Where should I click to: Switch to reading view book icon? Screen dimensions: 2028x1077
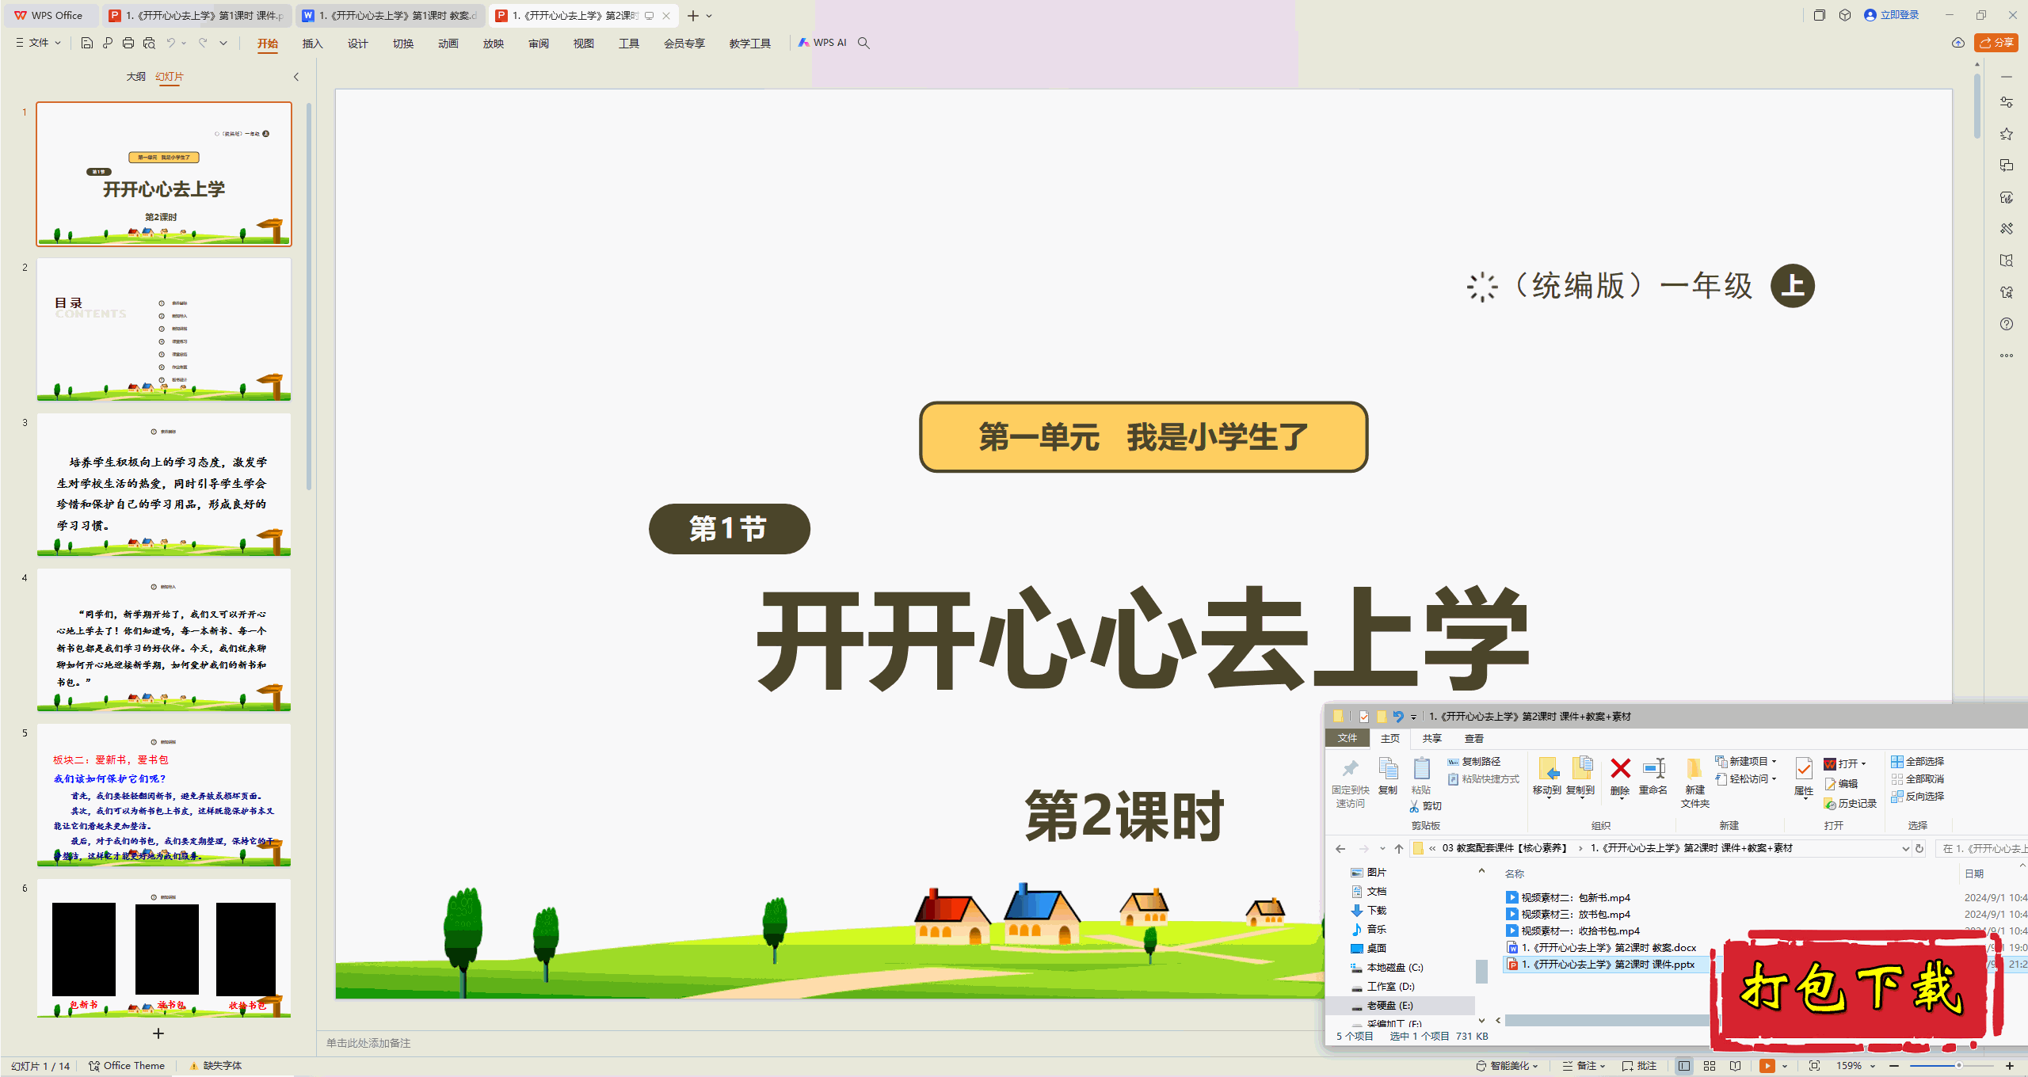pyautogui.click(x=1735, y=1066)
